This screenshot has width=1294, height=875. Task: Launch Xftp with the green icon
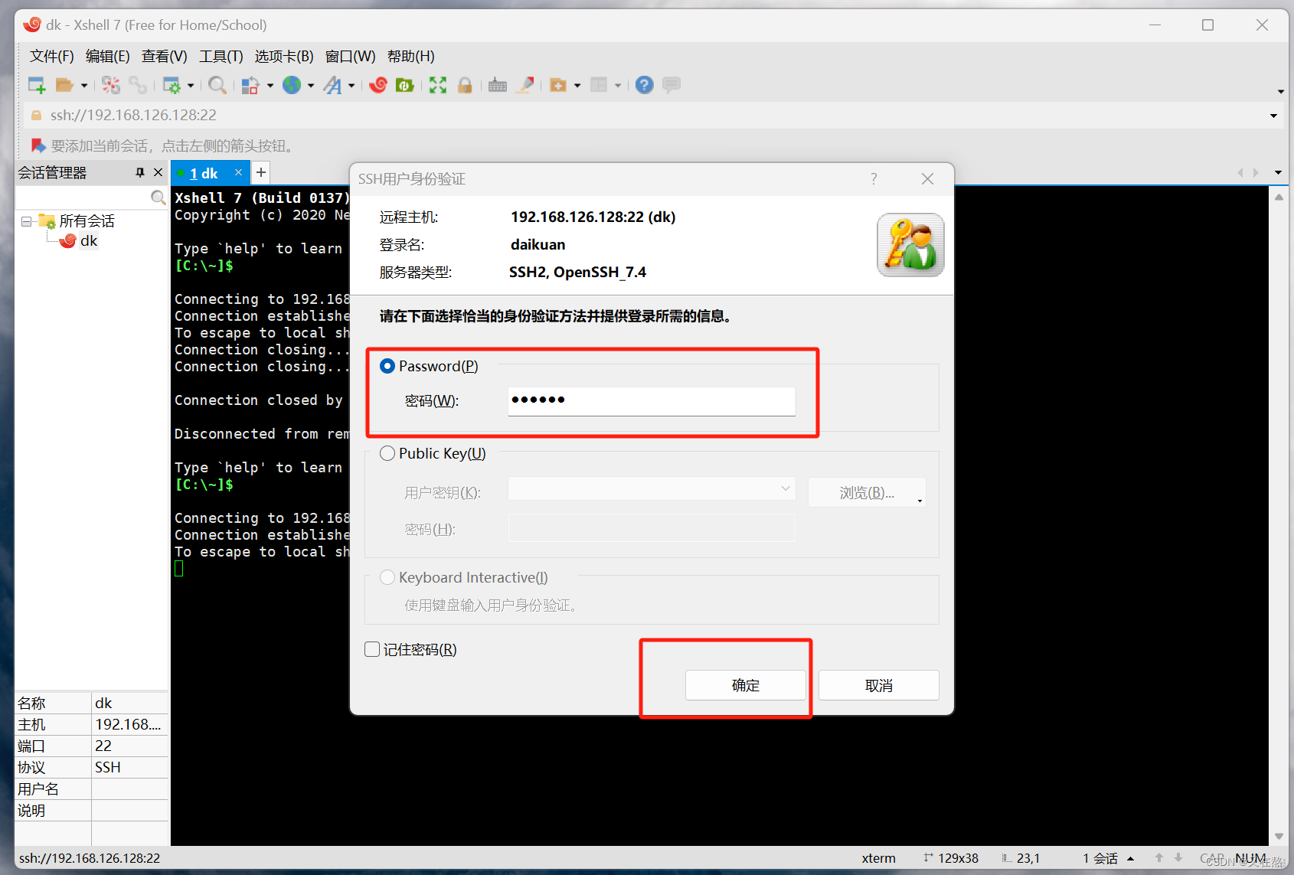tap(405, 85)
